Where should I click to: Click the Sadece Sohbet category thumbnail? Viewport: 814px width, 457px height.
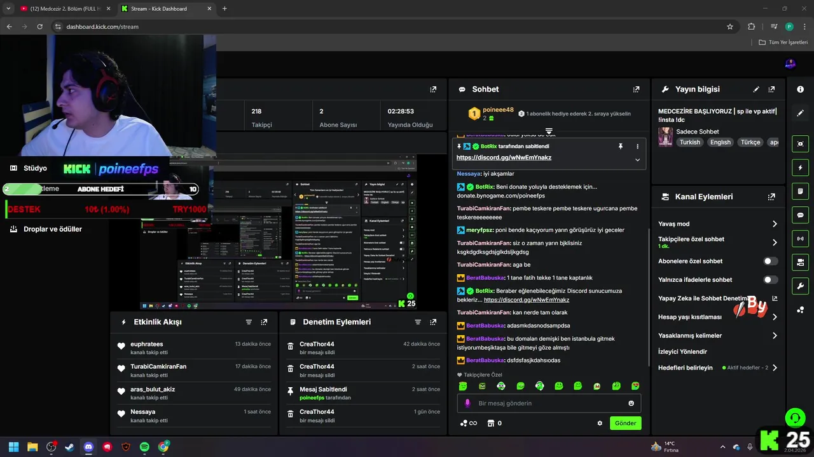[x=665, y=136]
